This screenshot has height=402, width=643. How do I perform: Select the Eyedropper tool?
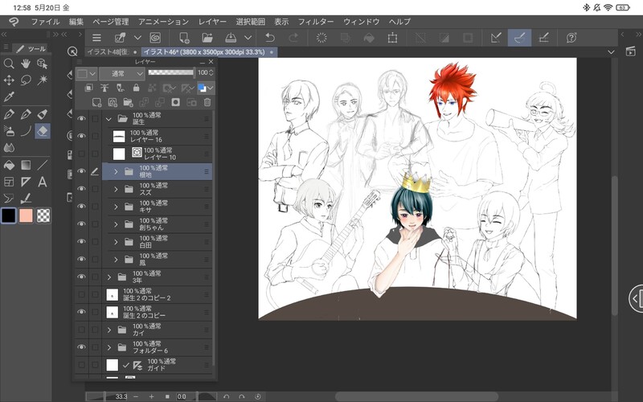(9, 96)
